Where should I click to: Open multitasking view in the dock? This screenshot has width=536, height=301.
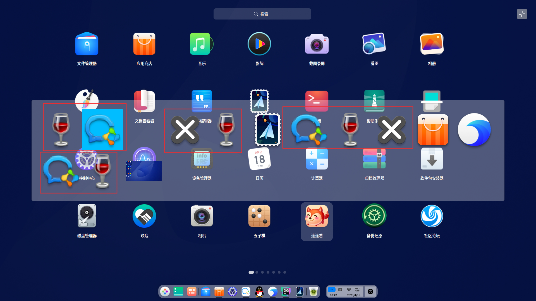point(192,292)
